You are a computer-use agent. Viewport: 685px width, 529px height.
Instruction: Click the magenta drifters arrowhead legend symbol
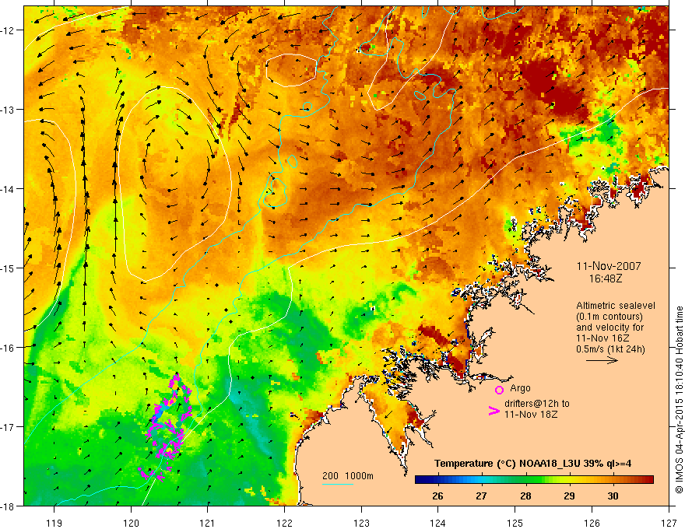click(494, 411)
